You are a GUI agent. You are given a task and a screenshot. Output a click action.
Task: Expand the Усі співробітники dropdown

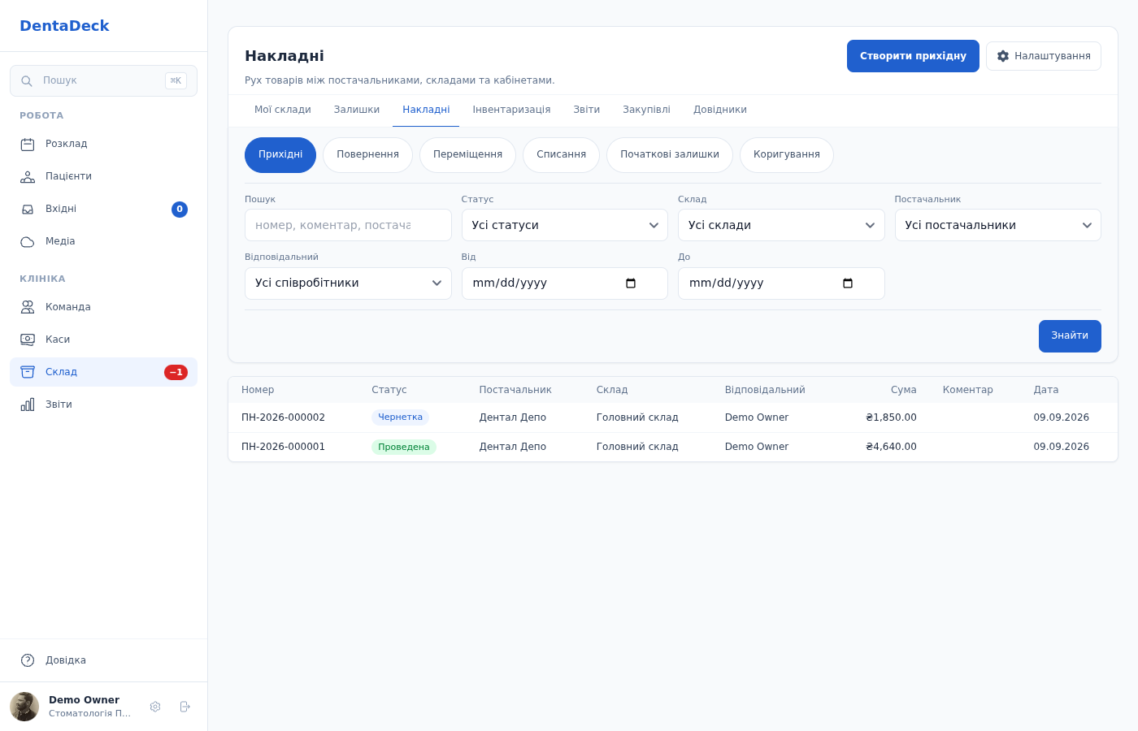coord(348,283)
